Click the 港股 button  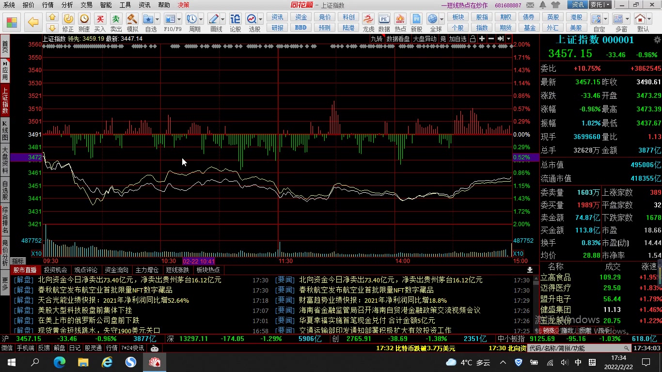coord(576,17)
